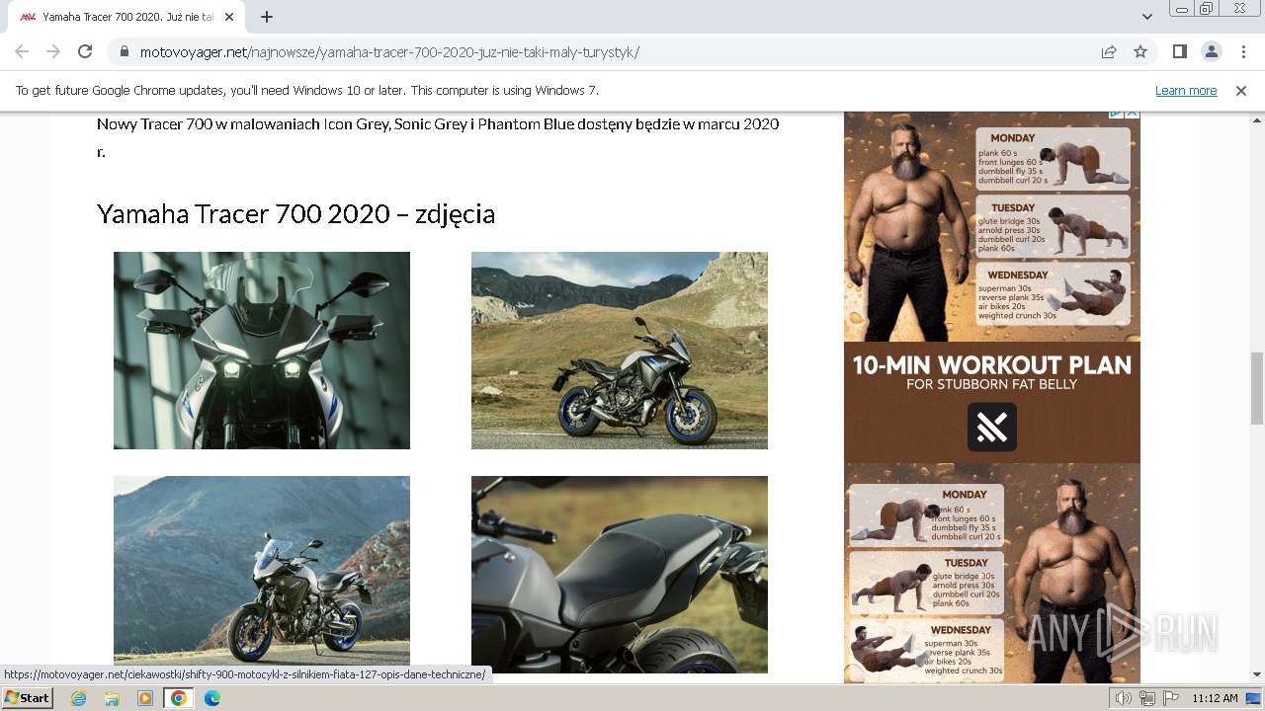Dismiss the Chrome update notification bar
This screenshot has height=711, width=1265.
click(1241, 90)
